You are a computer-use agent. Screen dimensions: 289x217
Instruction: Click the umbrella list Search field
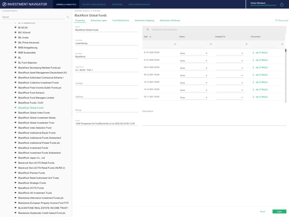34,17
